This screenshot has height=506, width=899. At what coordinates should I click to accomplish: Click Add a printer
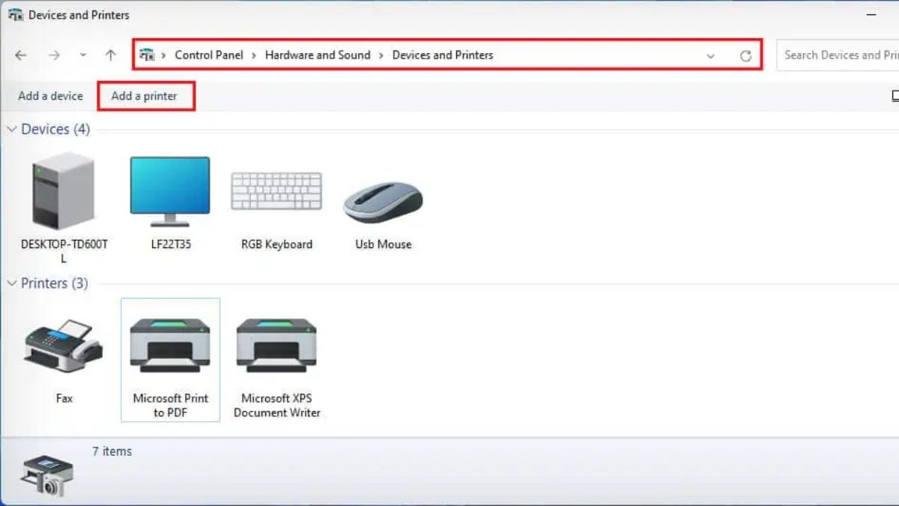point(145,96)
